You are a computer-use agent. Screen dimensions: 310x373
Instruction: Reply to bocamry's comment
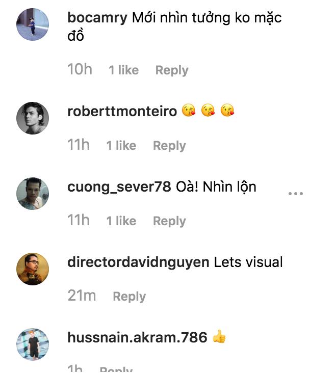pyautogui.click(x=172, y=70)
